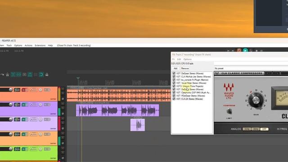288x162 pixels.
Task: Click the input button on the lavender track
Action: pos(47,120)
